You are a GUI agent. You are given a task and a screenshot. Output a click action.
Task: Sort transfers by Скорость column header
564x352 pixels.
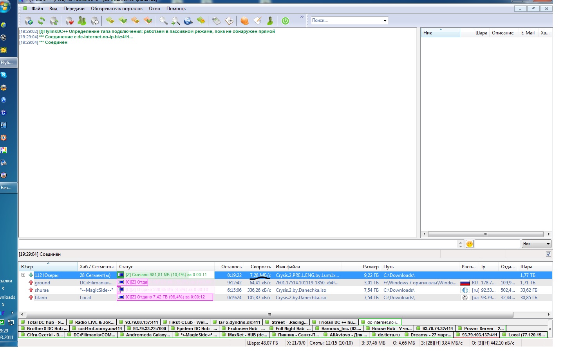[260, 267]
